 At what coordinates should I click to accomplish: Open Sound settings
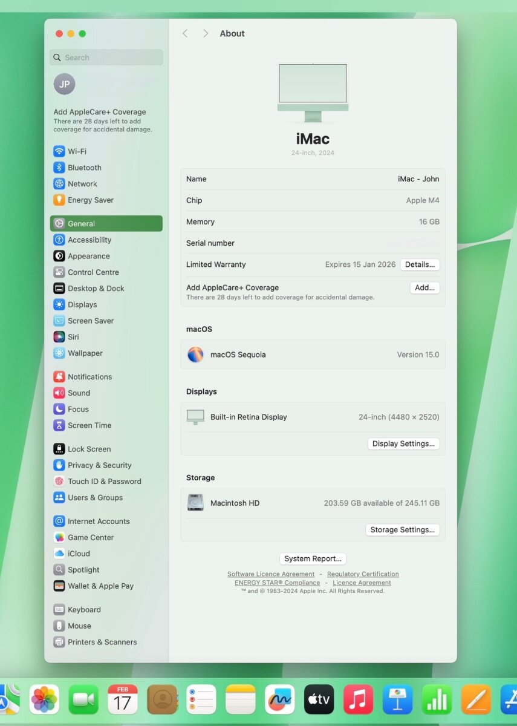(106, 393)
